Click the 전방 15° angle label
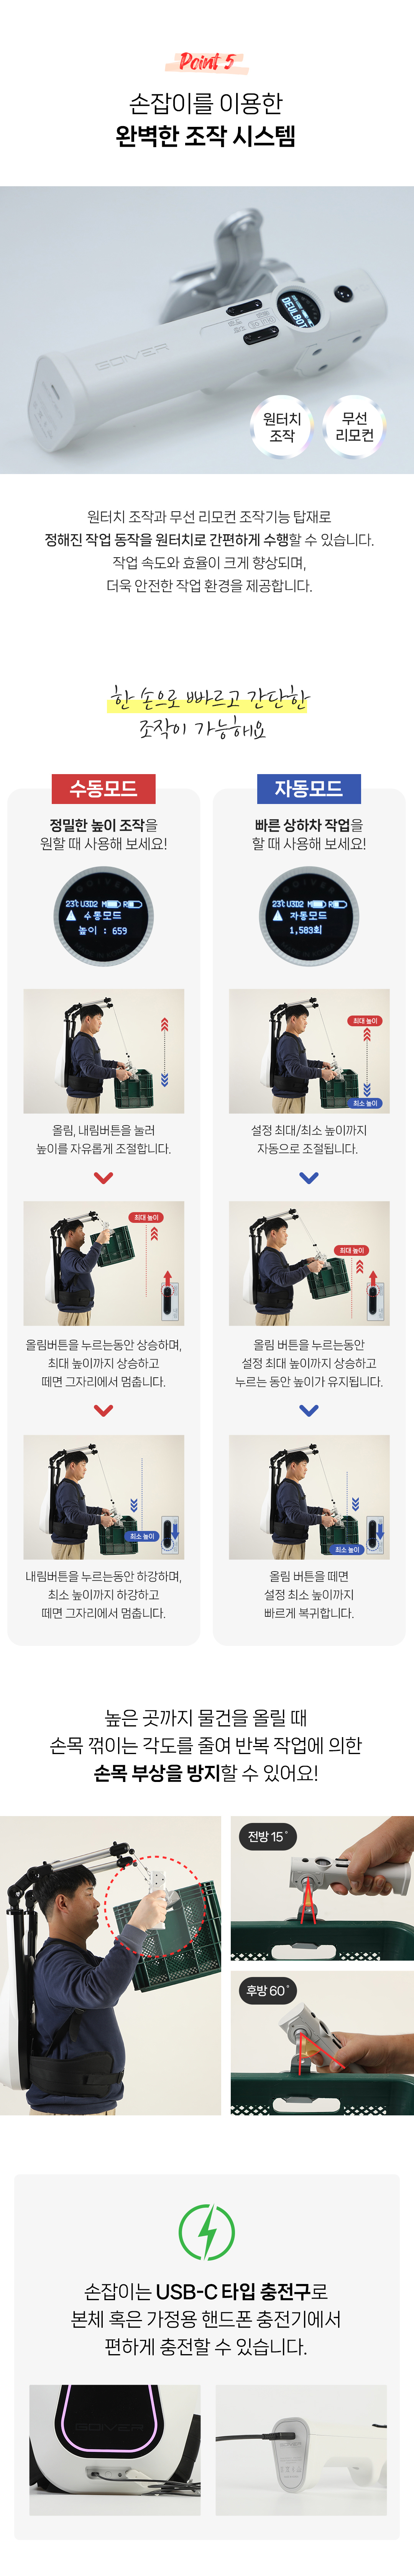This screenshot has width=414, height=2576. 266,1836
